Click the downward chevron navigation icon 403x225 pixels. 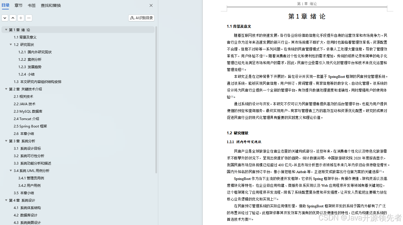tap(5, 18)
